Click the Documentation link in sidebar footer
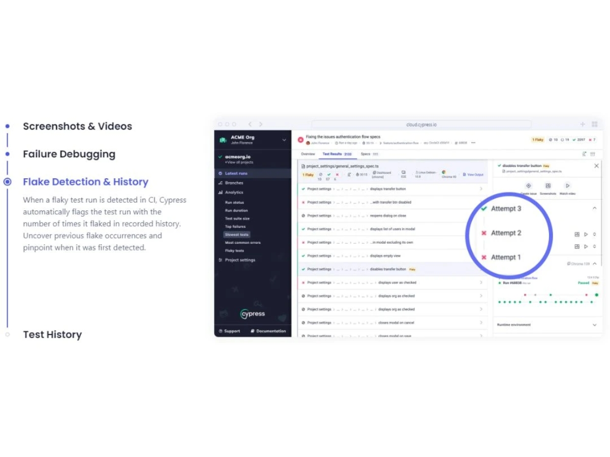The width and height of the screenshot is (610, 457). (x=271, y=331)
